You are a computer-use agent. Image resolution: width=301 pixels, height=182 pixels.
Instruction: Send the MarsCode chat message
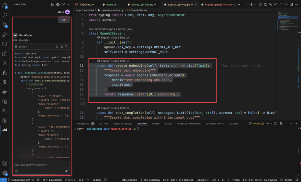[66, 171]
